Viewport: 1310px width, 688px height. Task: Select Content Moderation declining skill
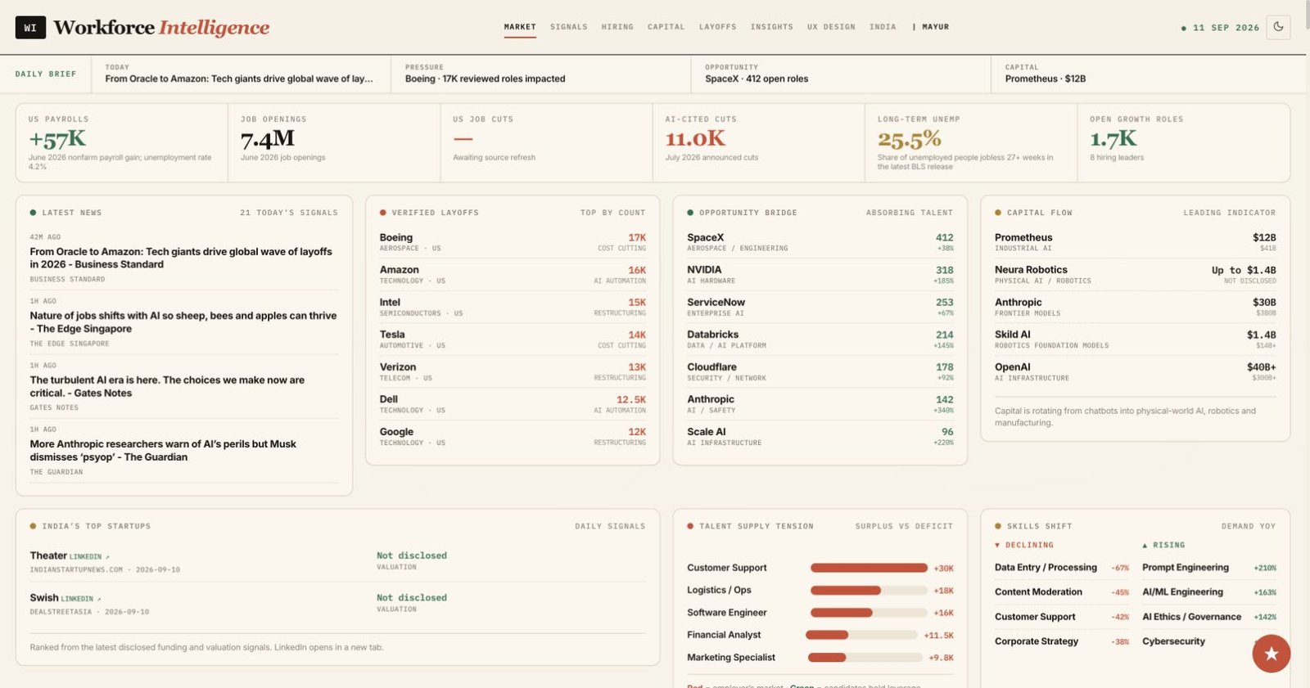click(x=1062, y=592)
